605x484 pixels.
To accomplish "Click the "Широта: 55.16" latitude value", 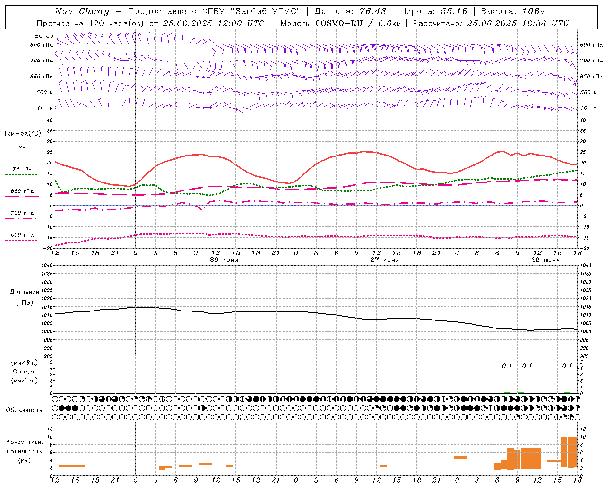I will (x=433, y=11).
